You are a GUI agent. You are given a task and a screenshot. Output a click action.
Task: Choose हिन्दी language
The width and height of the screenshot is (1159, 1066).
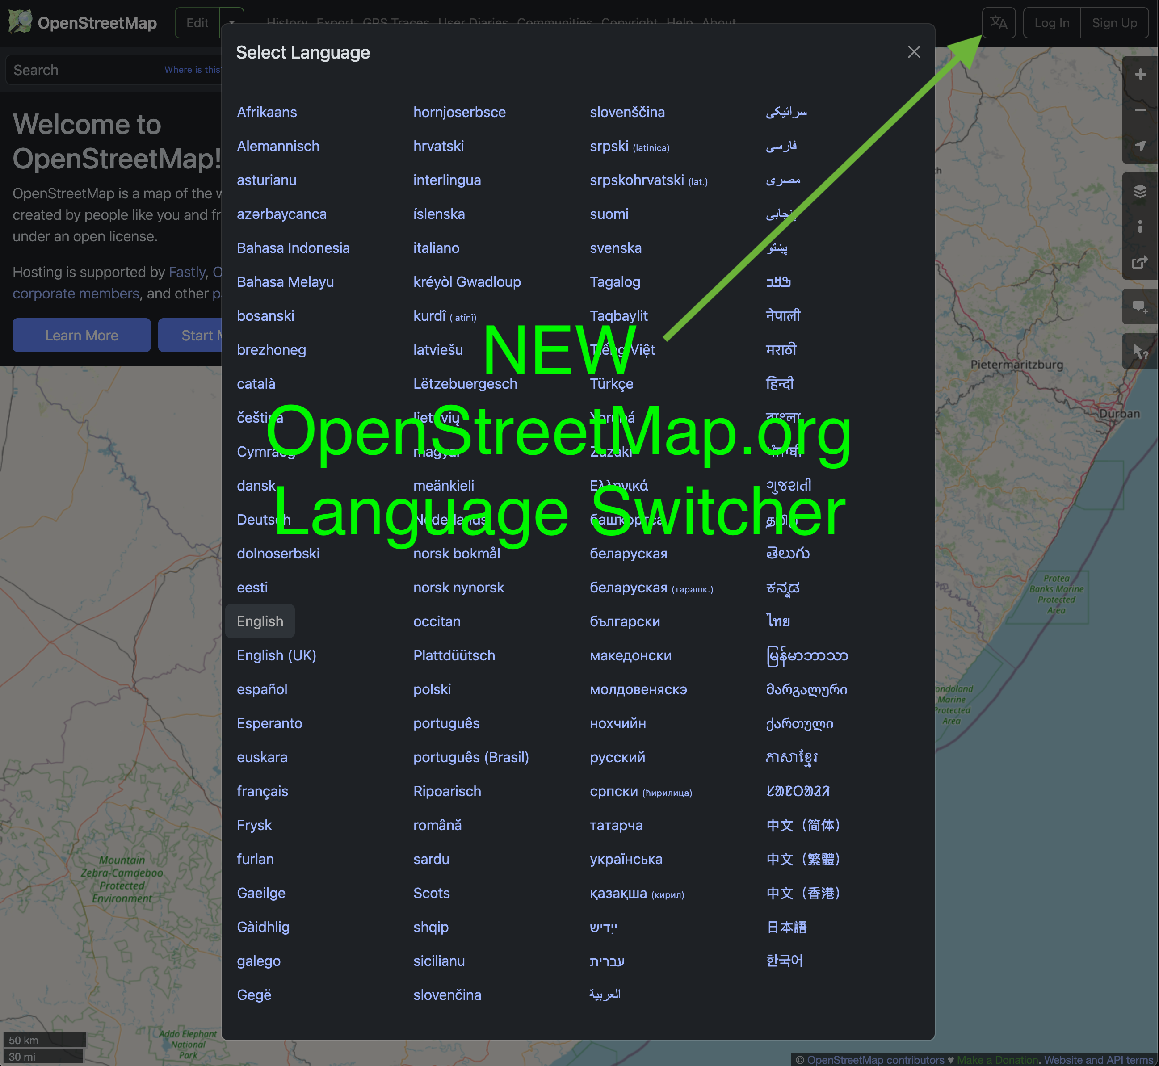point(780,384)
